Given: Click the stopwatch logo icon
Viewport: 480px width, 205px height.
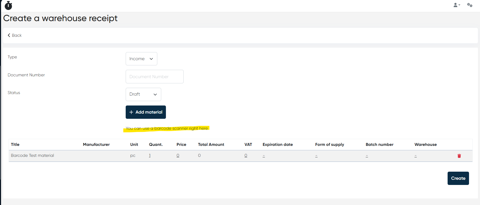Looking at the screenshot, I should (8, 5).
